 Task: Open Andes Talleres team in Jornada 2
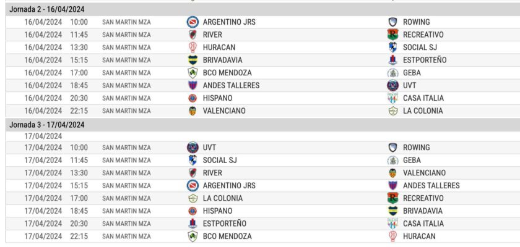pyautogui.click(x=231, y=85)
